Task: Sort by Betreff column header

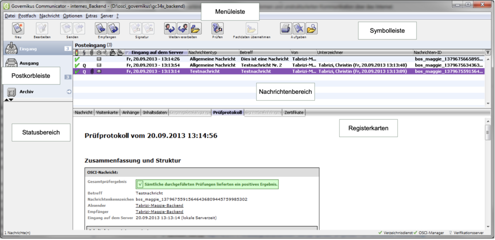Action: point(264,52)
